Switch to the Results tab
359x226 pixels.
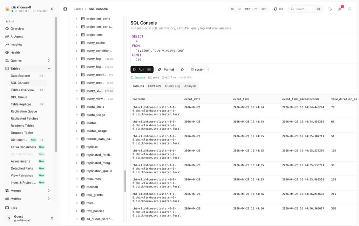click(138, 86)
